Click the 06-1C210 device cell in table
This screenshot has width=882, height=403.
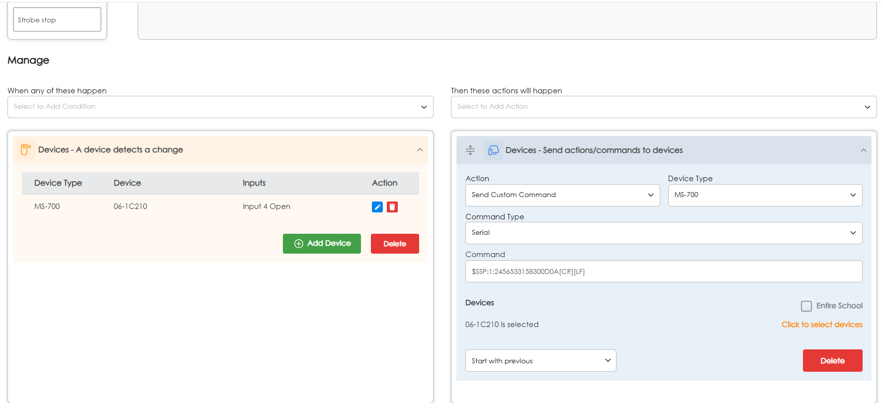[x=130, y=206]
